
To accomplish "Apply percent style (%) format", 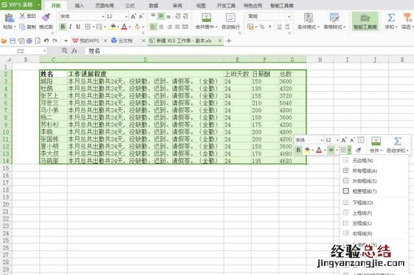I will coord(262,26).
